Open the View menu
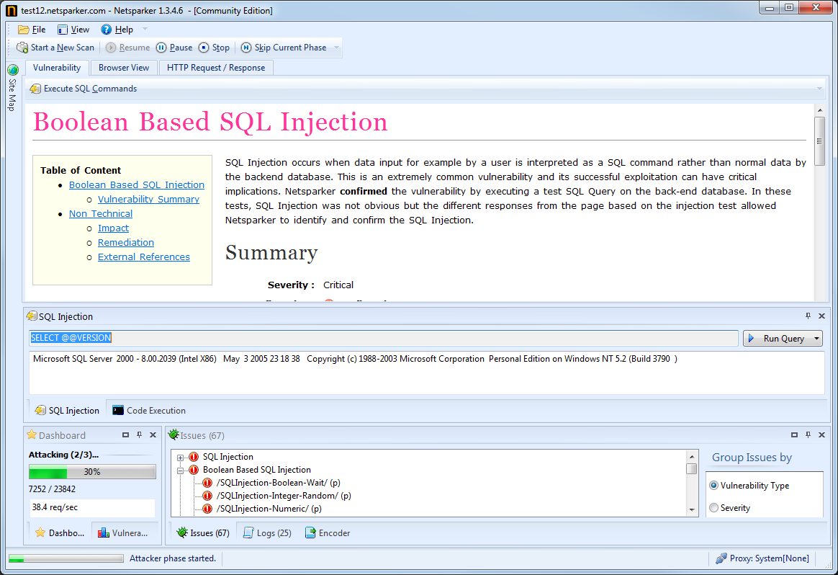This screenshot has width=838, height=575. coord(73,30)
